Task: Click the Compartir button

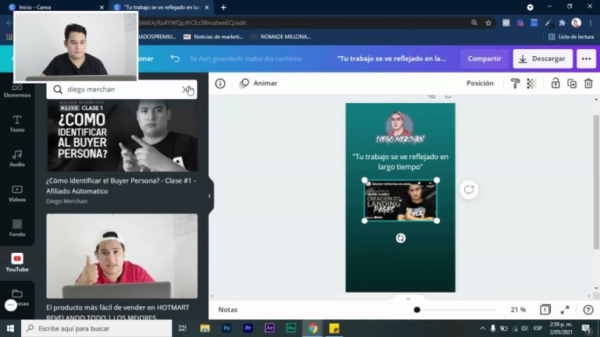Action: (484, 59)
